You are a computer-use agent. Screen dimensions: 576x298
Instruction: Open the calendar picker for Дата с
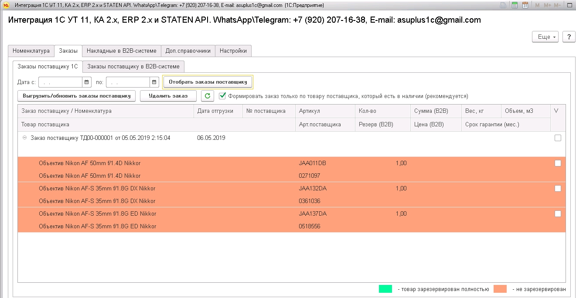coord(86,82)
